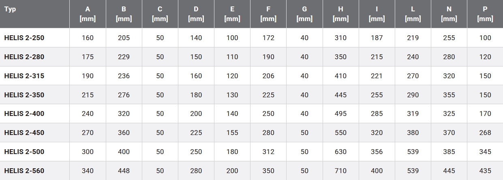Select the HELIS 2-450 type name
This screenshot has height=180, width=503.
(24, 133)
